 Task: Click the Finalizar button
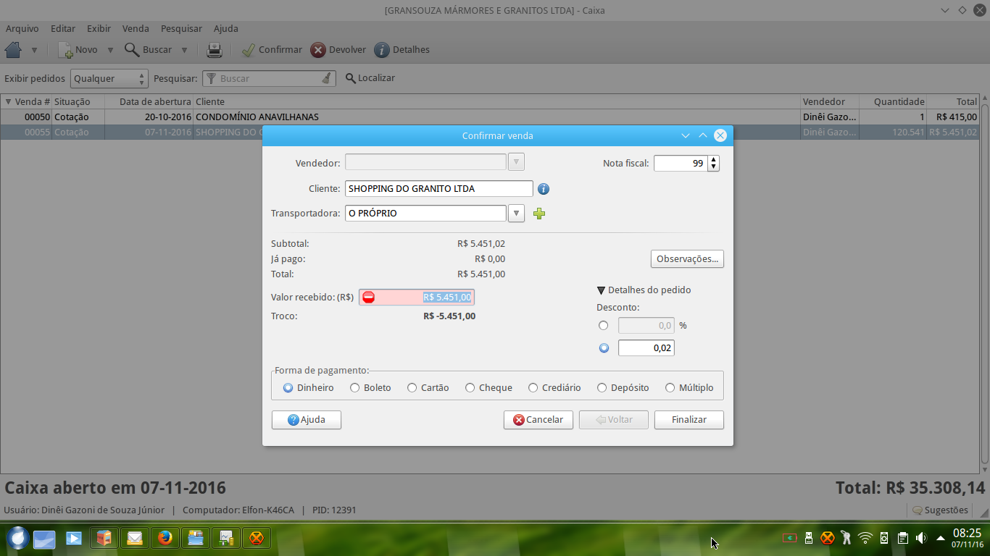(x=689, y=420)
